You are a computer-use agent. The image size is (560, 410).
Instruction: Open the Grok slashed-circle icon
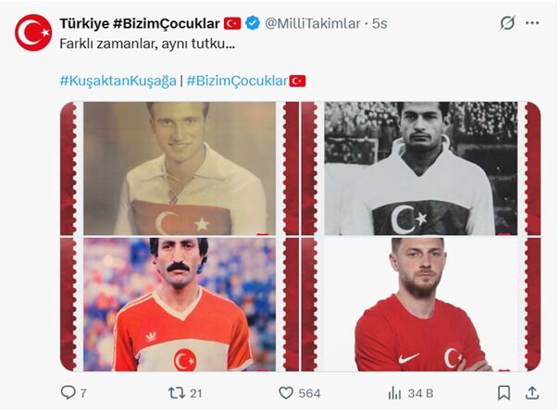pos(507,23)
